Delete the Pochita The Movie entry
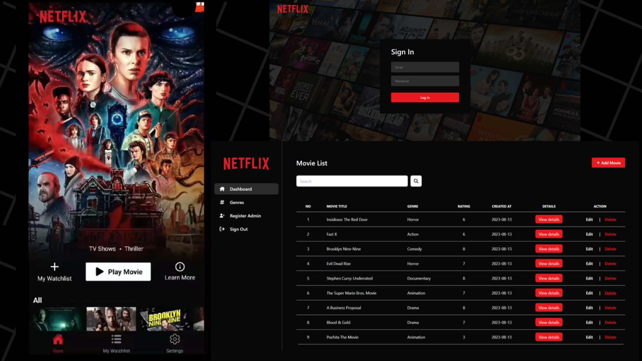 pyautogui.click(x=611, y=337)
